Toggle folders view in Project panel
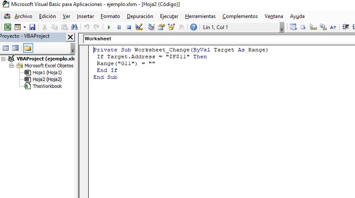355x198 pixels. click(x=28, y=48)
